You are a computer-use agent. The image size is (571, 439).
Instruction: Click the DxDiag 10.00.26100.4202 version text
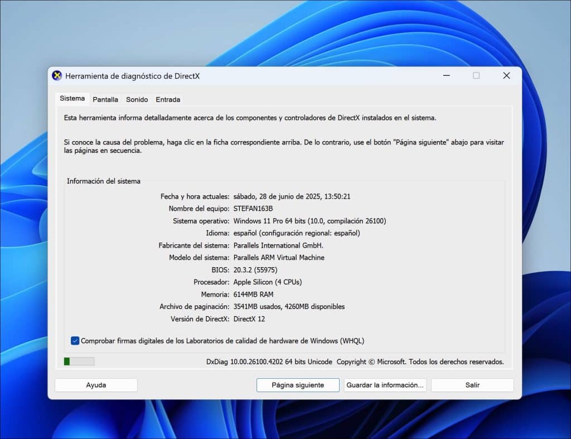pyautogui.click(x=269, y=362)
